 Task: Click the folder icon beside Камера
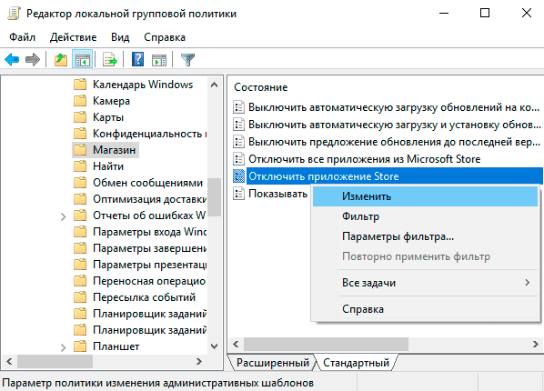coord(80,101)
